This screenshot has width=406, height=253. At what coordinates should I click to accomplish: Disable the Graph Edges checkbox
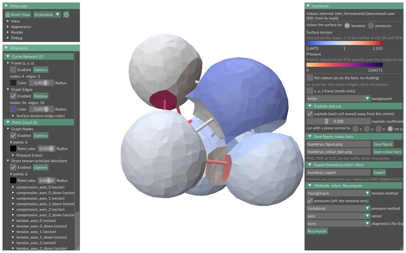coord(13,96)
